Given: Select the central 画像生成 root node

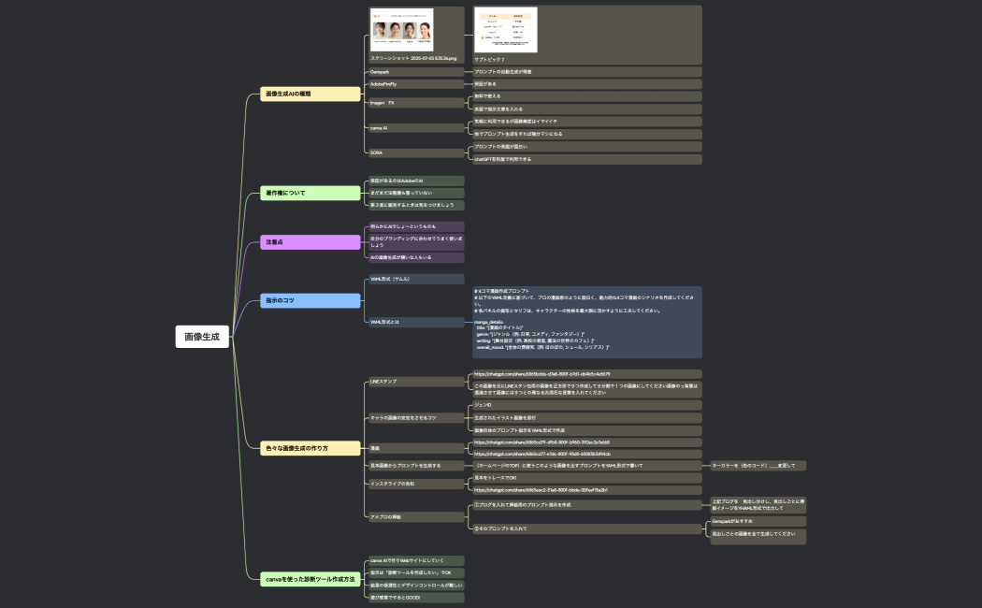Looking at the screenshot, I should [x=202, y=337].
